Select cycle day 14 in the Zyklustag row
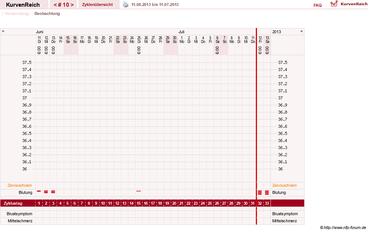 click(132, 203)
